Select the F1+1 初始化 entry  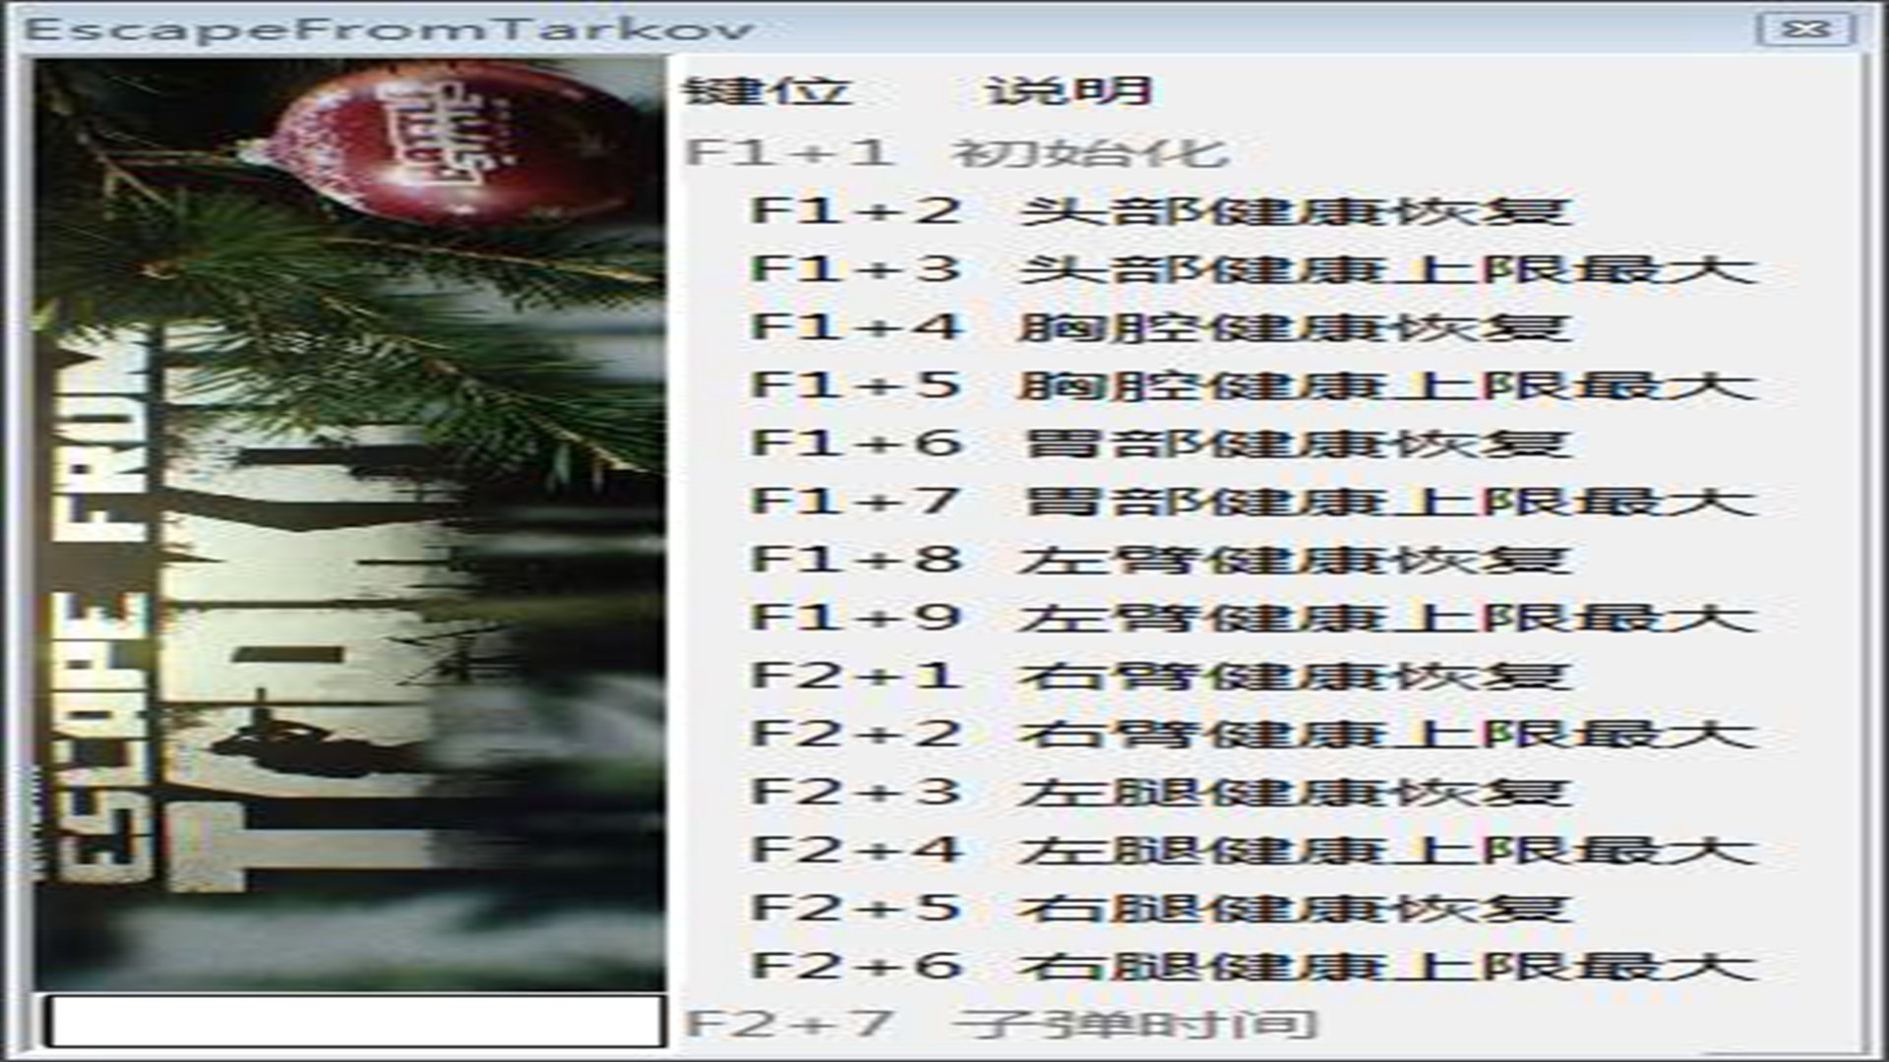956,152
